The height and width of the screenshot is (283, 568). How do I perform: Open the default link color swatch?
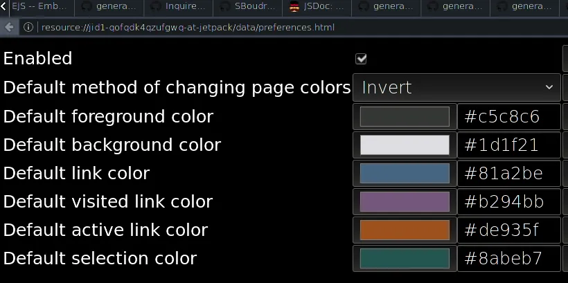coord(405,174)
